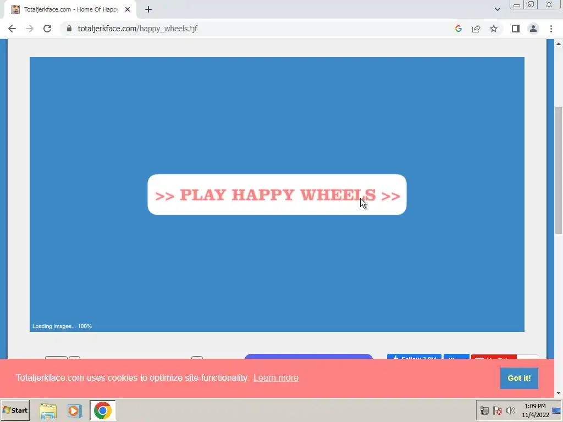Screen dimensions: 563x422
Task: Click the Google icon in address bar
Action: point(458,29)
